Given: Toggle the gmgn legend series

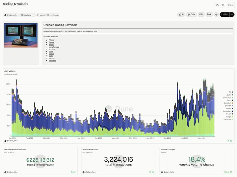Looking at the screenshot, I should tap(229, 117).
